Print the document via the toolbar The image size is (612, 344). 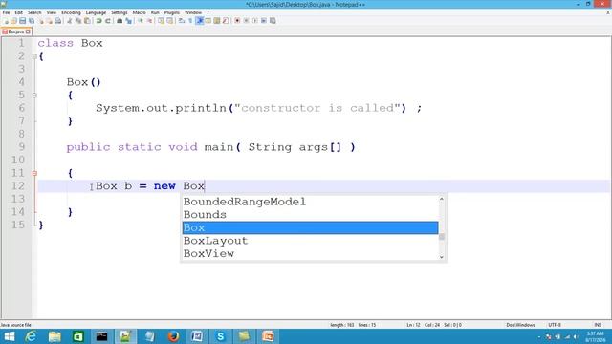[58, 21]
